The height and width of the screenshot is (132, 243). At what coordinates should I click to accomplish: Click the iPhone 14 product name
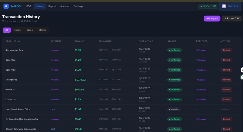pos(10,89)
